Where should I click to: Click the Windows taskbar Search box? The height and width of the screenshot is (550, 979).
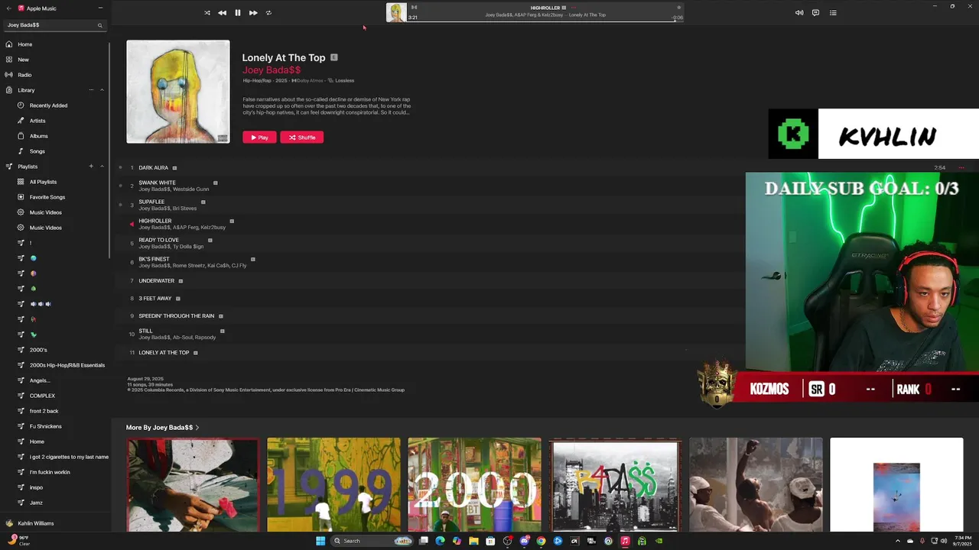point(372,541)
